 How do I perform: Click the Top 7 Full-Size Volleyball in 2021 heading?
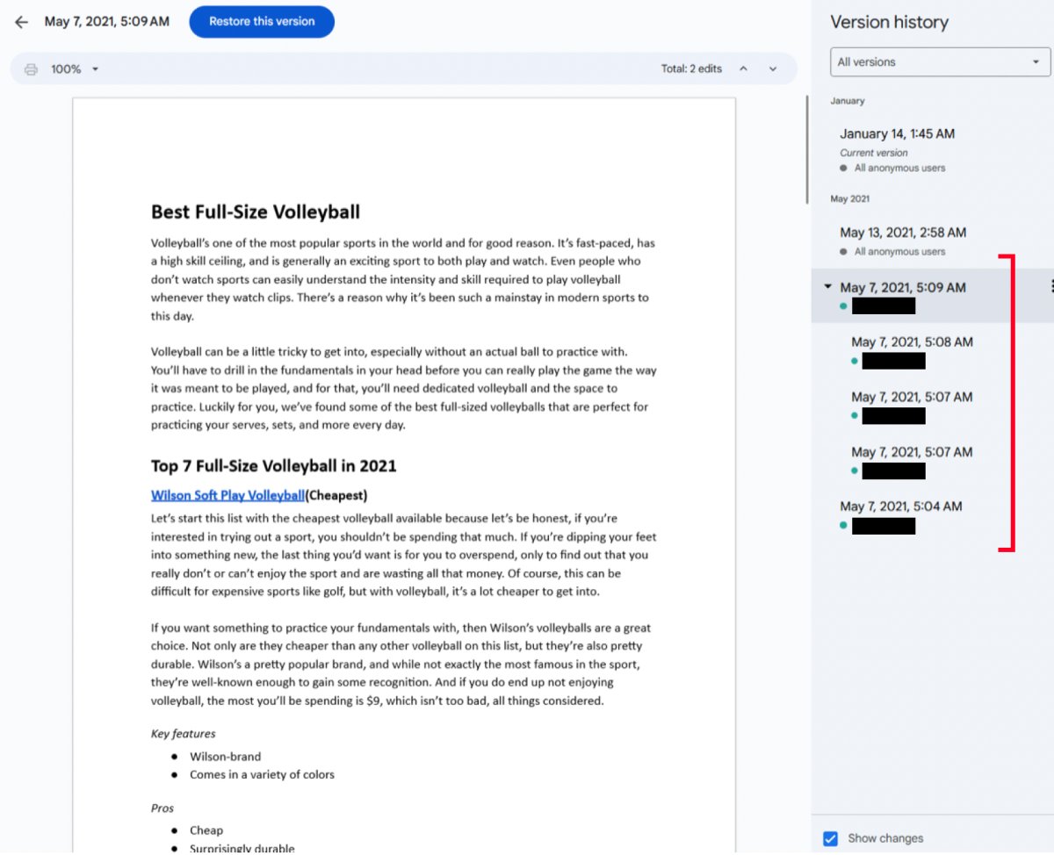pos(273,465)
